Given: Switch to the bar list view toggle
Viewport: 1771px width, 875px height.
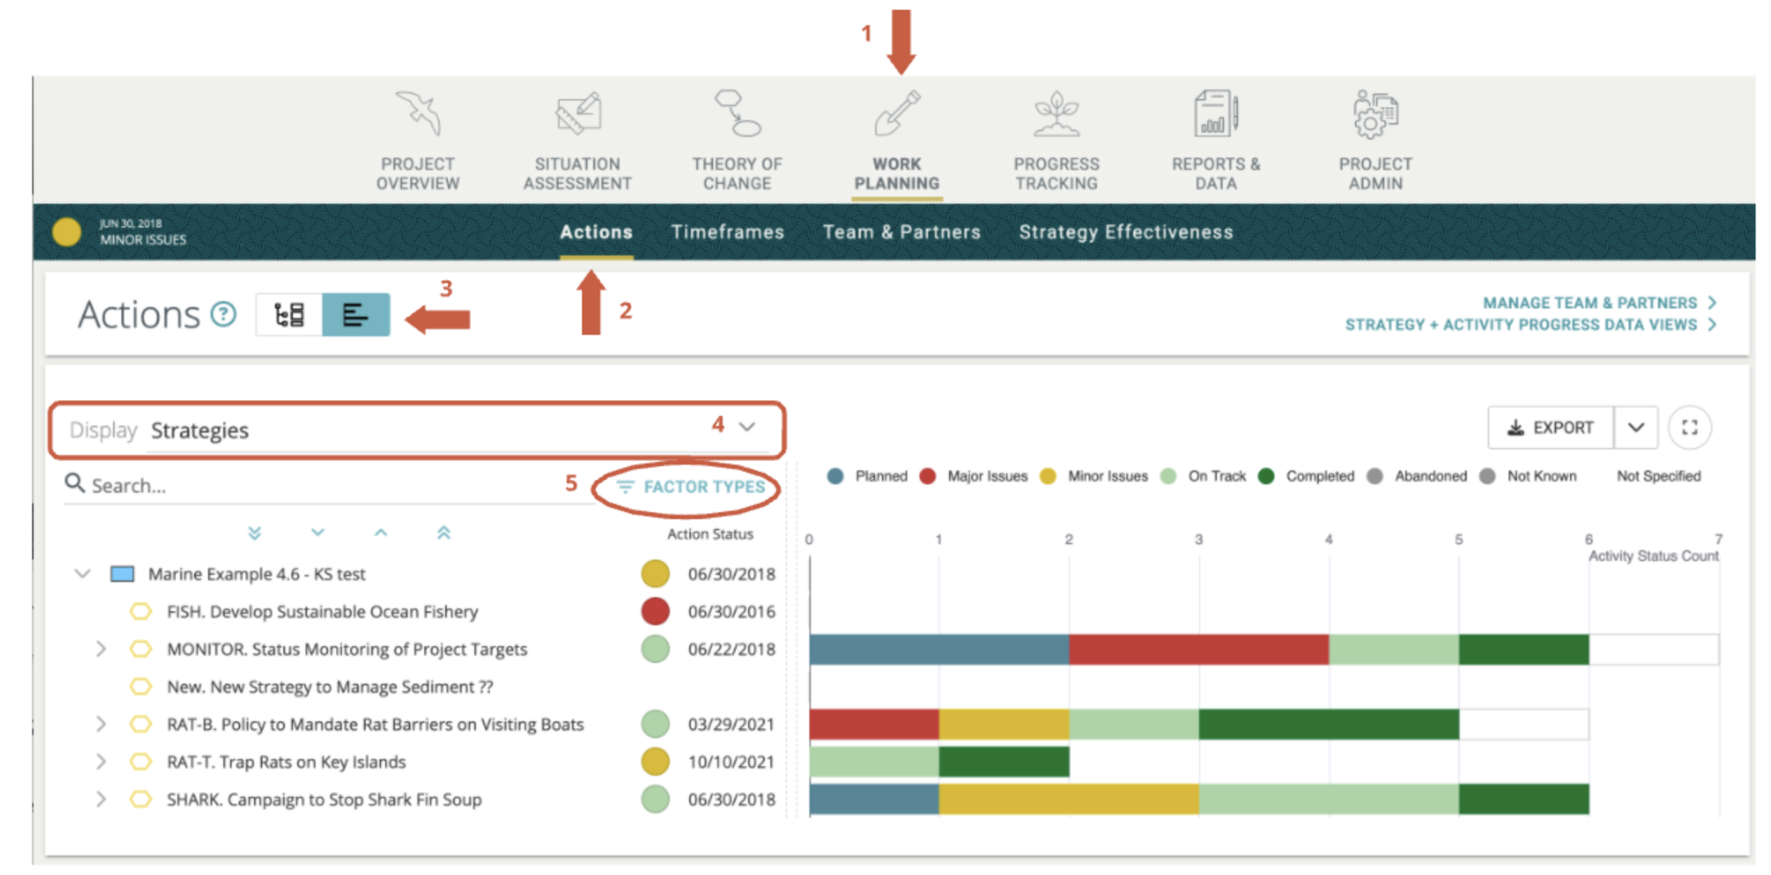Looking at the screenshot, I should [355, 315].
